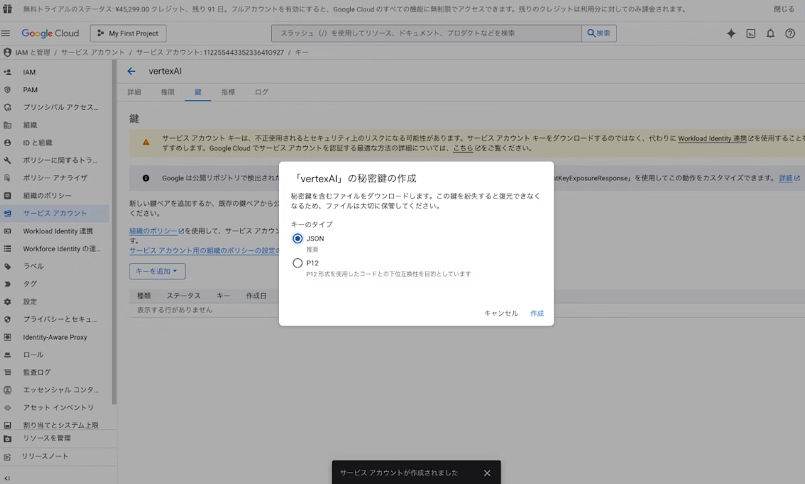The height and width of the screenshot is (484, 805).
Task: Click the ステータス column header
Action: [183, 296]
